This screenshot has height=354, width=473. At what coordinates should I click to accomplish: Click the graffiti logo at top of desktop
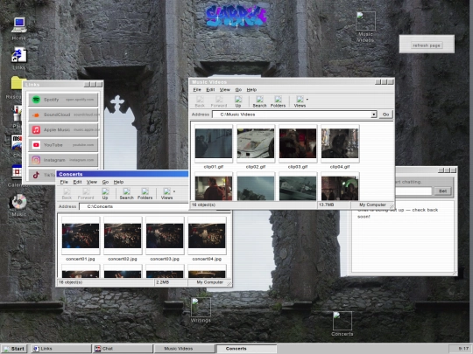(236, 16)
